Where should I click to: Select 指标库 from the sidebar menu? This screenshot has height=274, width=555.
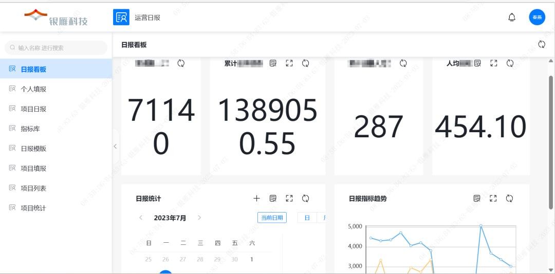30,129
